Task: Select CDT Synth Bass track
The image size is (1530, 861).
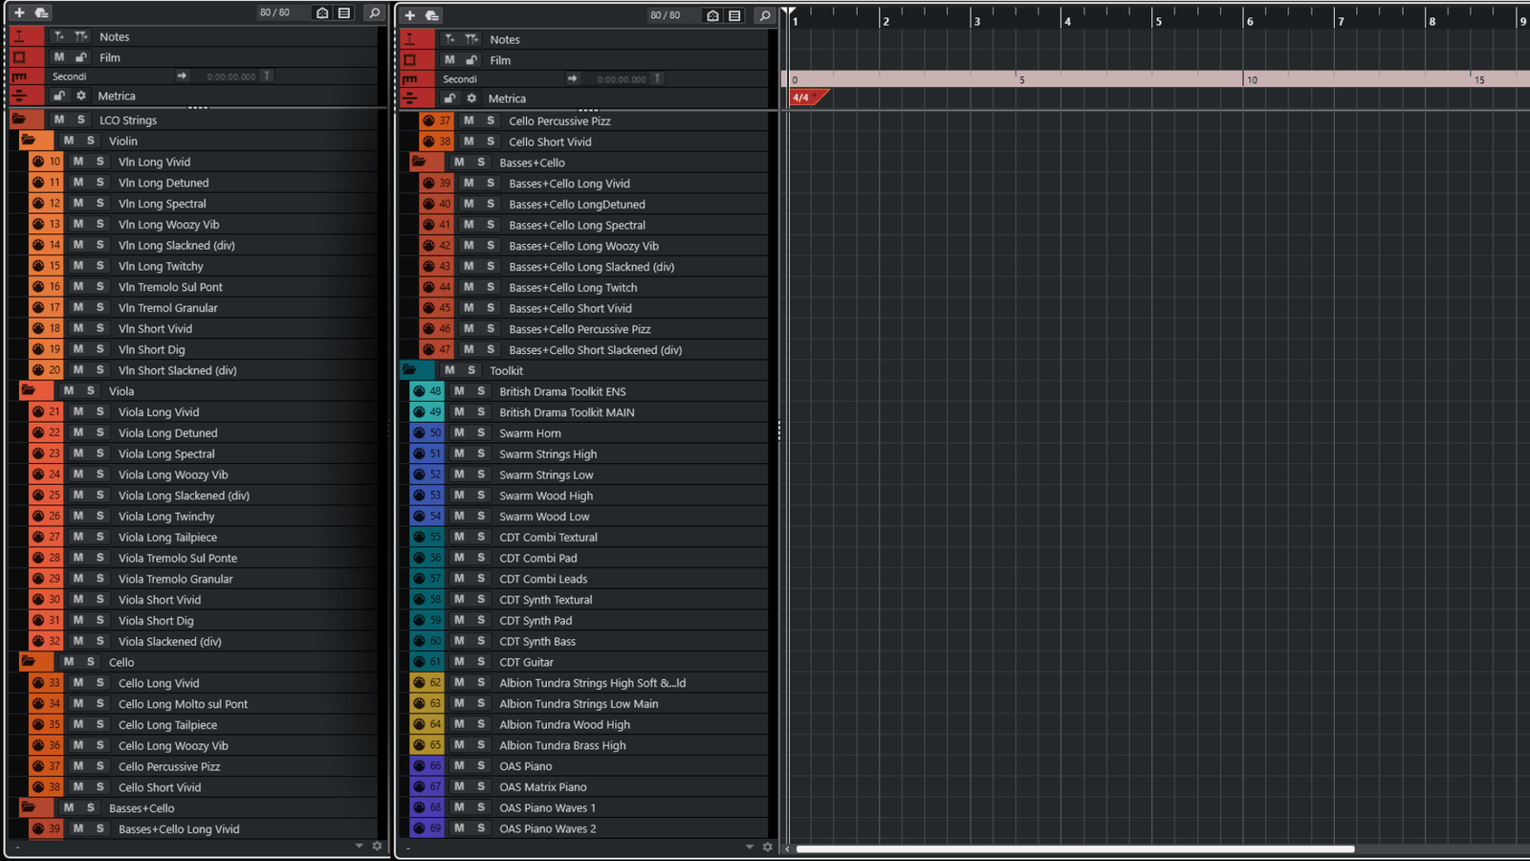Action: tap(588, 642)
